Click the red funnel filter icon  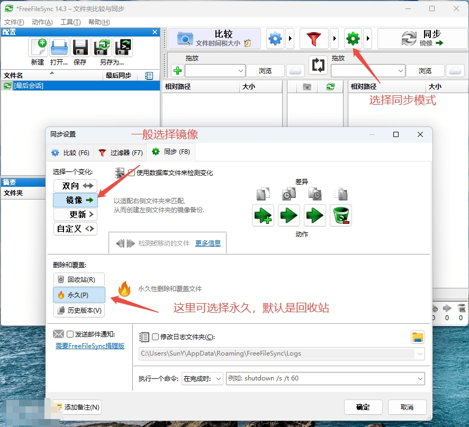coord(314,39)
